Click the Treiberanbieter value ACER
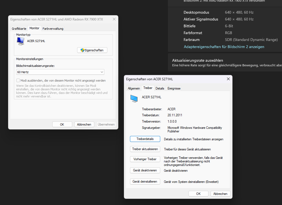Viewport: 282px width, 205px height. click(x=171, y=109)
